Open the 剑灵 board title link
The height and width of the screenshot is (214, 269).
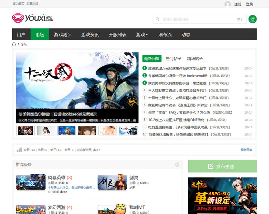pos(134,177)
